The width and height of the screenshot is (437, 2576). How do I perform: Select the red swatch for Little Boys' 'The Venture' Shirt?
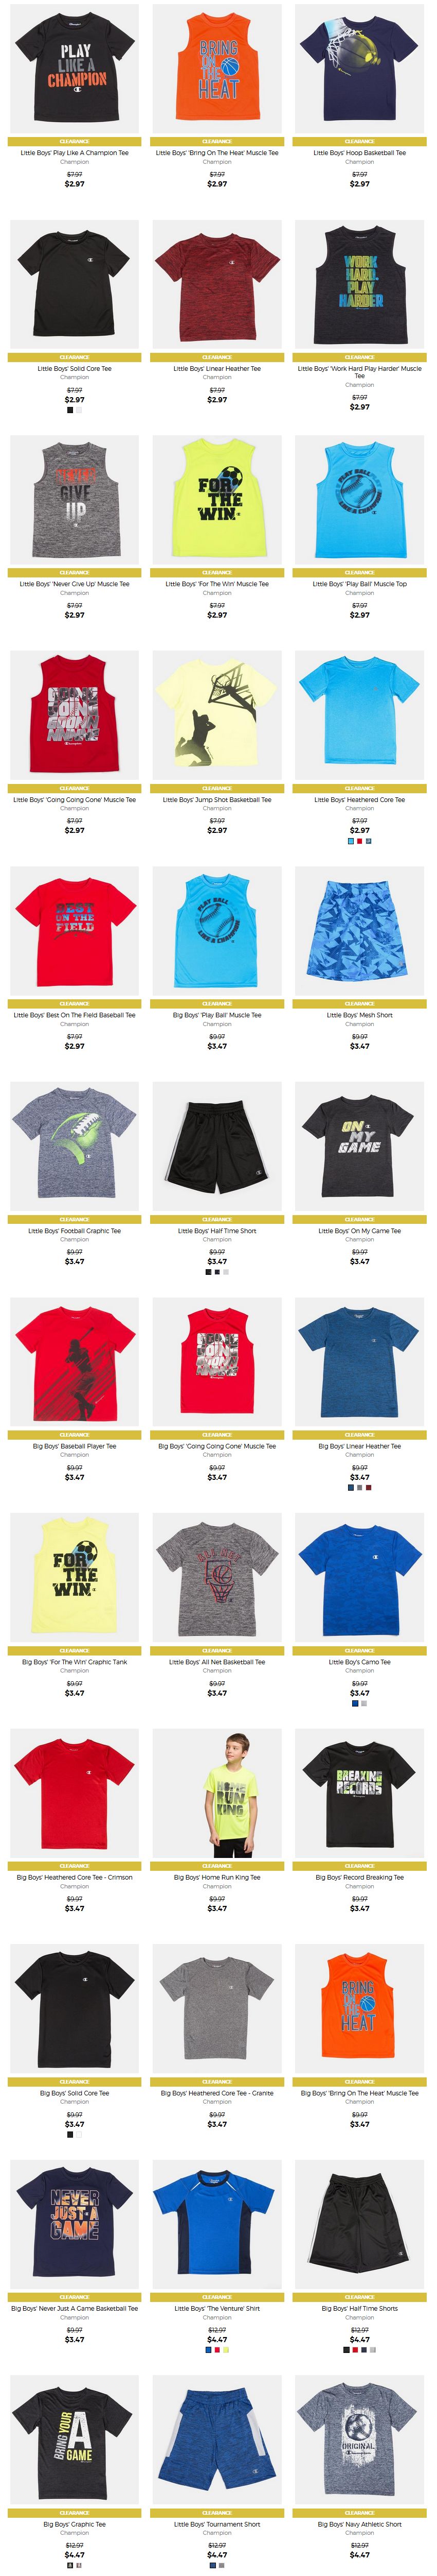[x=217, y=2349]
